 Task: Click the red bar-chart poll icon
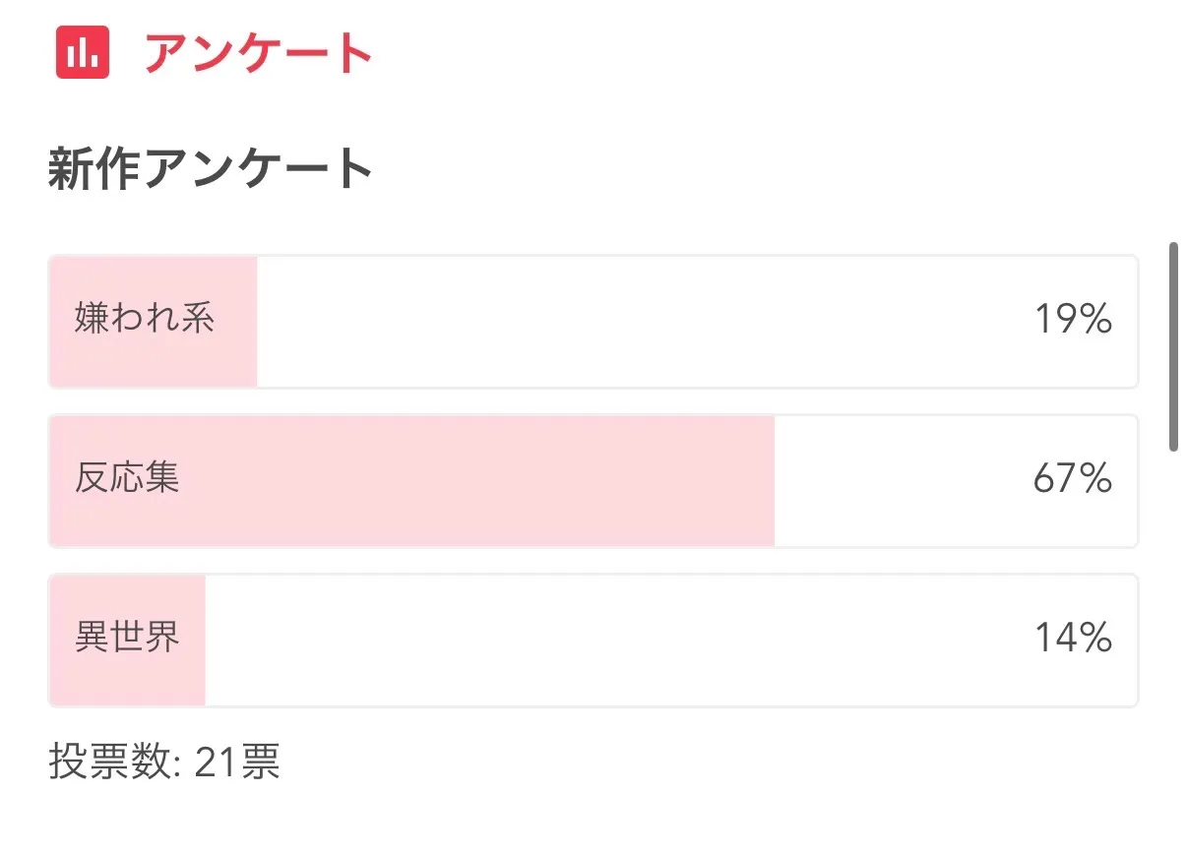[83, 52]
